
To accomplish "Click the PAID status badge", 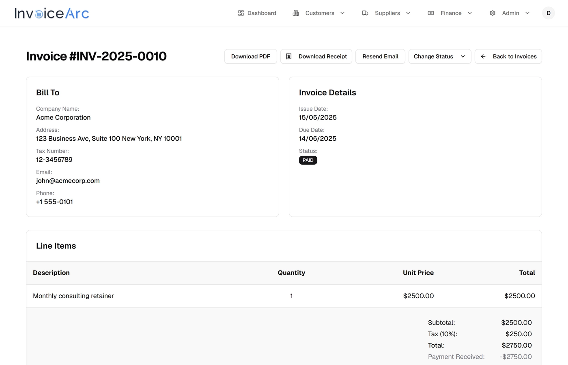I will point(308,160).
